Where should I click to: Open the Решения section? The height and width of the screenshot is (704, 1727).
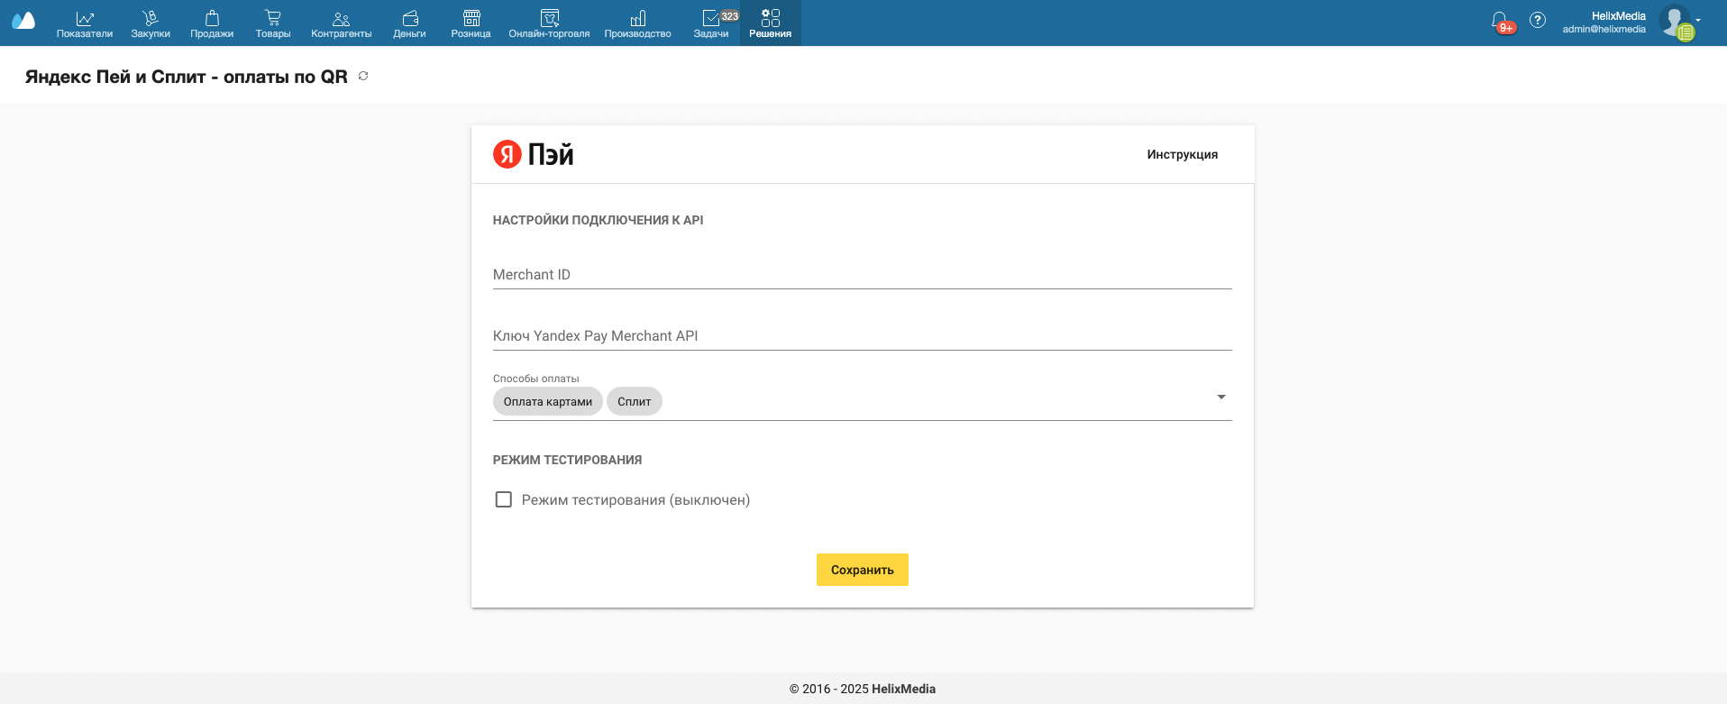(x=771, y=23)
